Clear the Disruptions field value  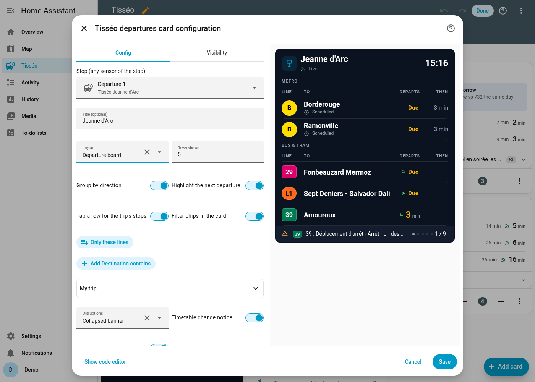[147, 318]
